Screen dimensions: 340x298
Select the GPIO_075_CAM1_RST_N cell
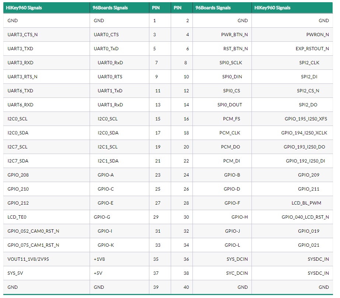[x=46, y=245]
